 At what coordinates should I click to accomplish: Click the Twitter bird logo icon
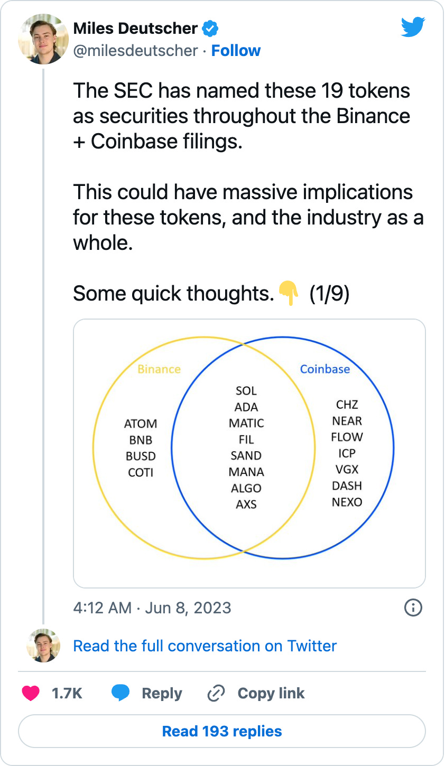click(x=413, y=26)
